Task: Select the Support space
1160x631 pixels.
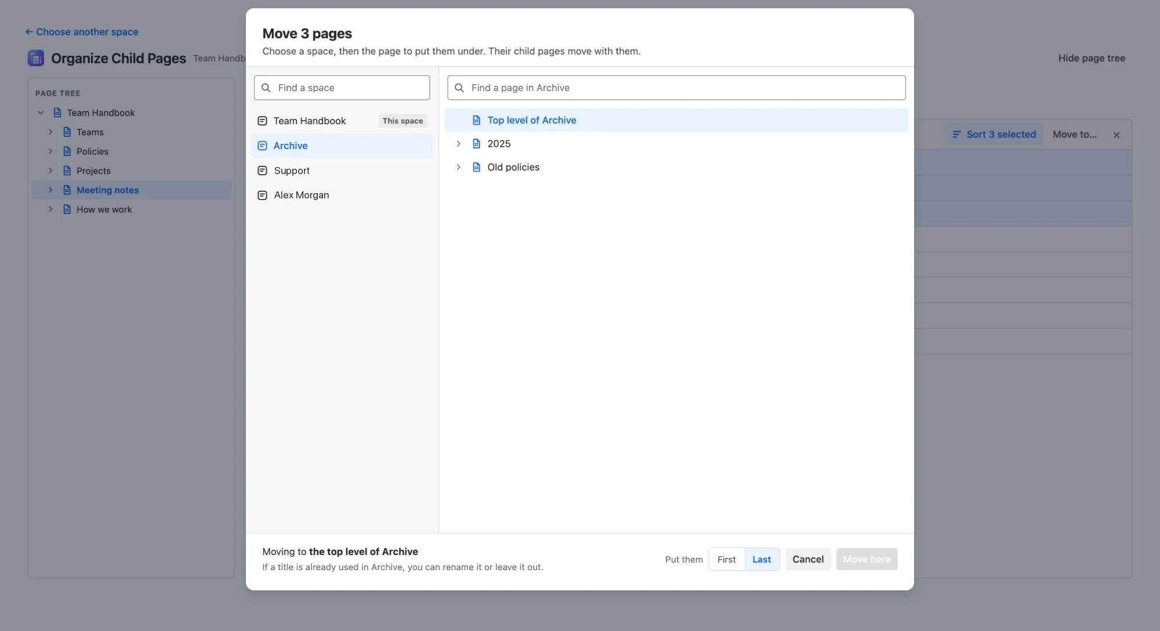Action: (342, 171)
